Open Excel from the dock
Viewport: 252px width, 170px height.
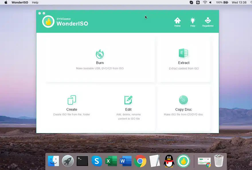coord(111,161)
